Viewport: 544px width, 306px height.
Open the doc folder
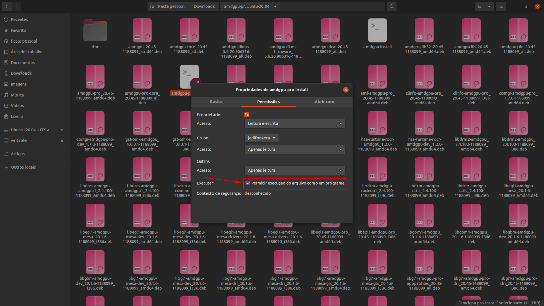point(95,31)
